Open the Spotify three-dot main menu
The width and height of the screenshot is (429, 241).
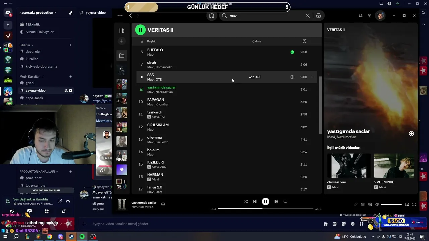click(120, 16)
